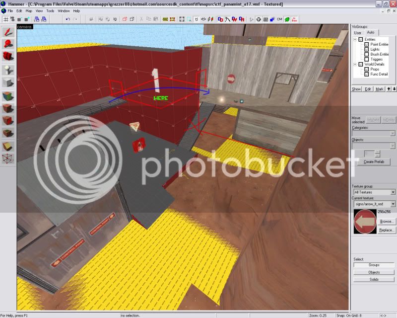Viewport: 397px width, 318px height.
Task: Click the red arrow texture preview
Action: click(365, 222)
